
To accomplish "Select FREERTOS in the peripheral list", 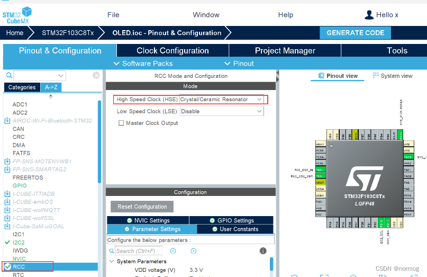I will [28, 177].
